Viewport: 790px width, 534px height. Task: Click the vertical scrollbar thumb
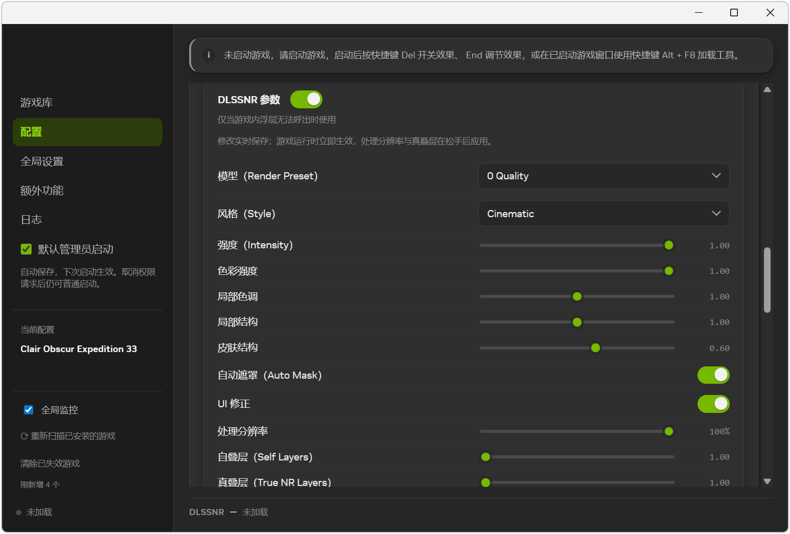click(767, 280)
